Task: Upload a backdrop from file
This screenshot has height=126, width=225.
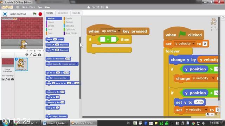Action: (9, 79)
